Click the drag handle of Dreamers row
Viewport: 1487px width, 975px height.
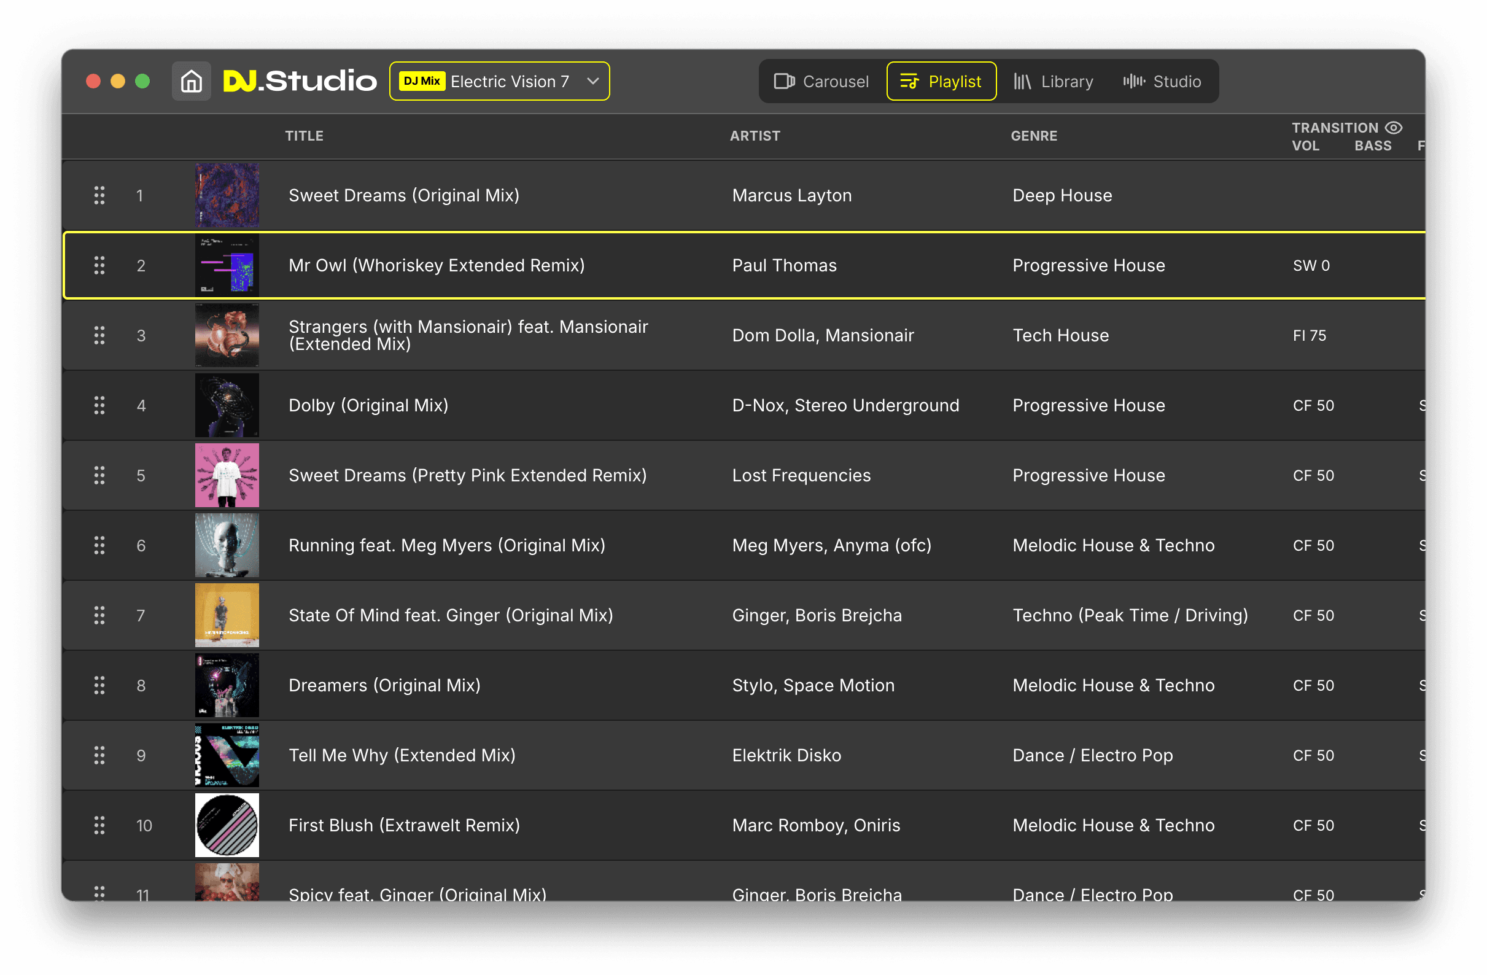click(99, 686)
